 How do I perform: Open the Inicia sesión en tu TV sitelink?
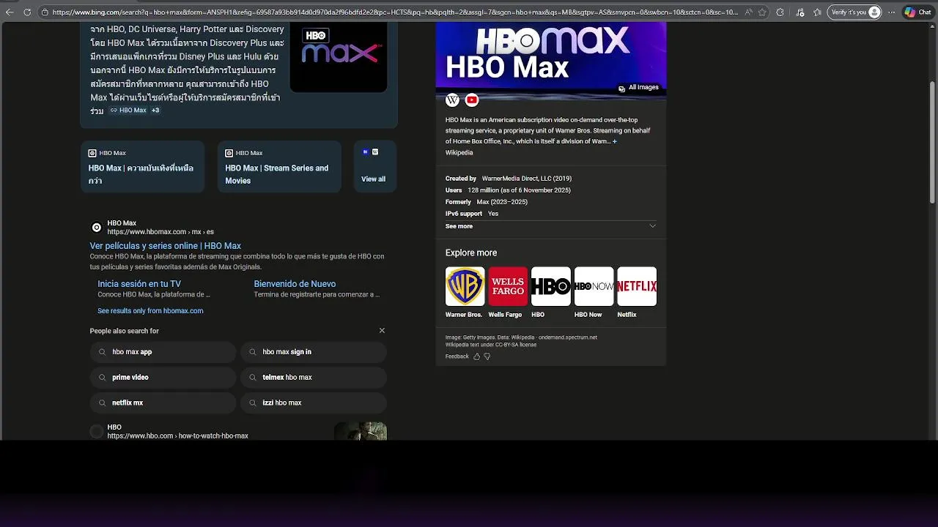(x=139, y=284)
